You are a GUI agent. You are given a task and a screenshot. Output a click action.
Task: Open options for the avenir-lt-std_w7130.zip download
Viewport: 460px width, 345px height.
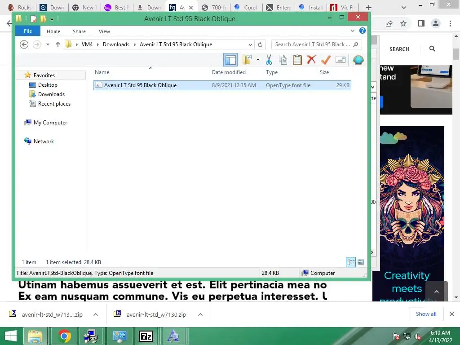pyautogui.click(x=200, y=314)
